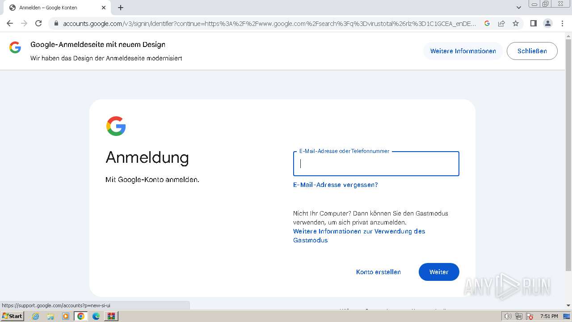Screen dimensions: 572x322
Task: Open the Chrome three-dot menu
Action: coord(562,23)
